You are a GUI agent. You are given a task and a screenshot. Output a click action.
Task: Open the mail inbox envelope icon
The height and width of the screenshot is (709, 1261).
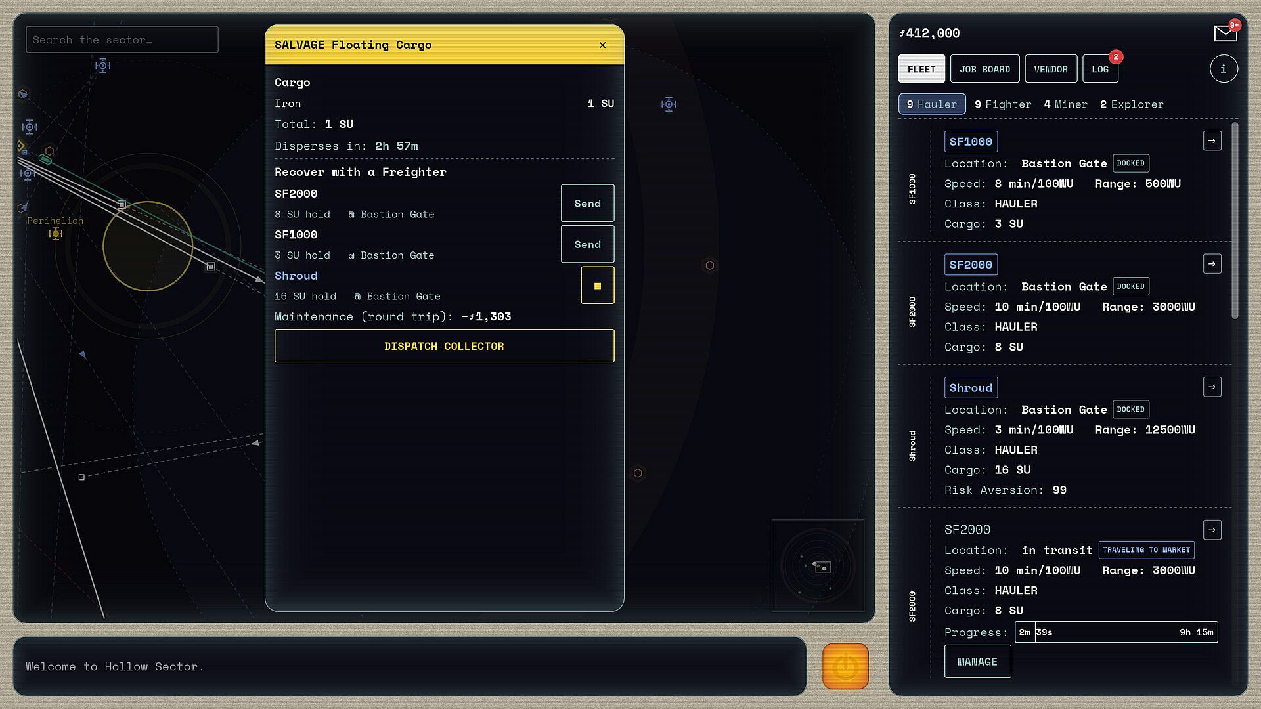point(1225,33)
